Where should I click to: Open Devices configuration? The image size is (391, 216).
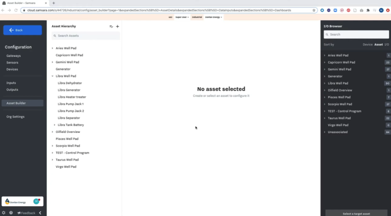(x=12, y=69)
